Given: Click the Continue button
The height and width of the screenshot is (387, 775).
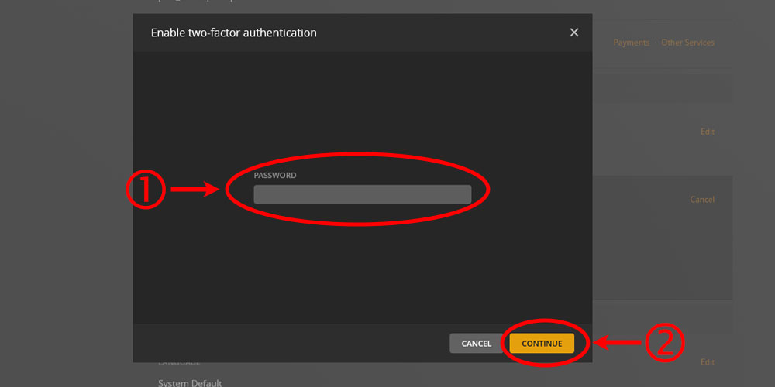Looking at the screenshot, I should 542,343.
